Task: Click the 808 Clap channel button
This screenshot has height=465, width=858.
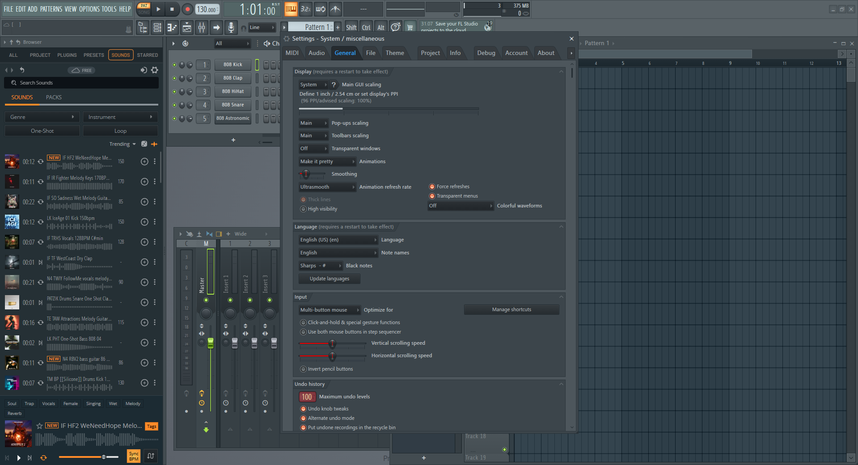Action: click(233, 78)
